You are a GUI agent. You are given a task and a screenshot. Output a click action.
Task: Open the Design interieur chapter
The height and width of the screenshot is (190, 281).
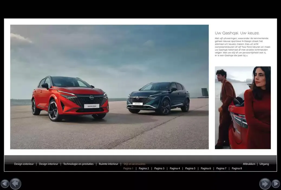click(48, 164)
